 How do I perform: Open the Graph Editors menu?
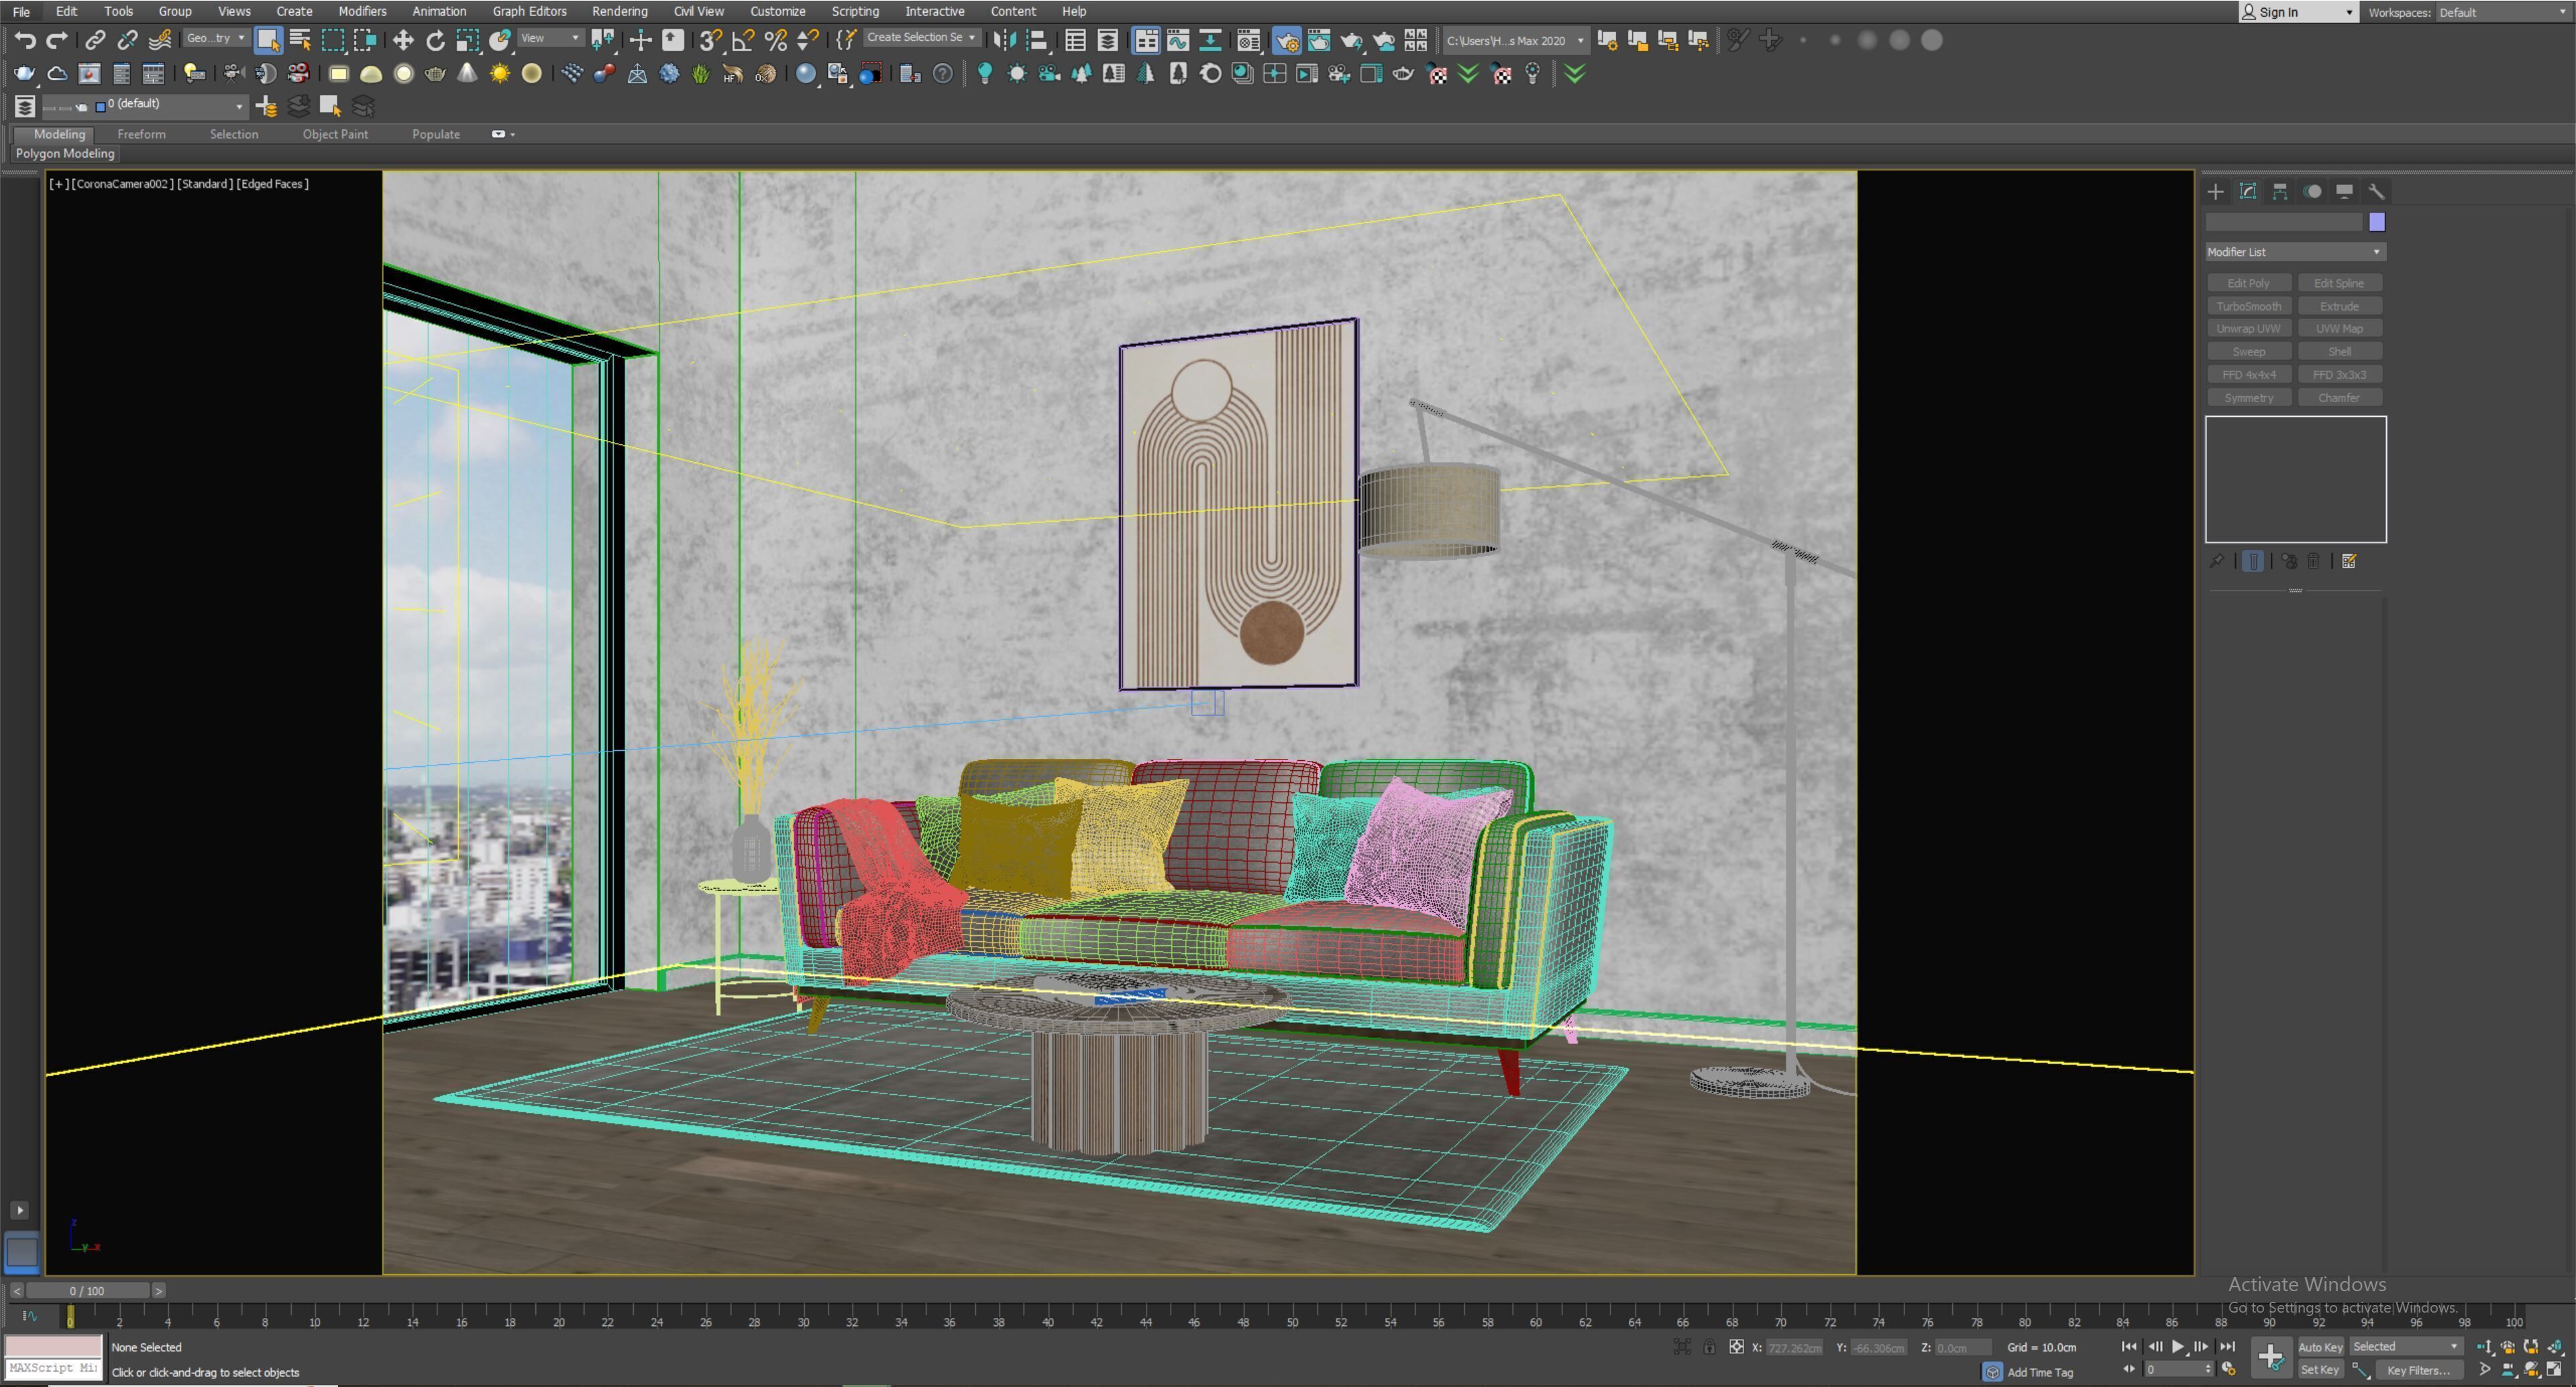529,11
